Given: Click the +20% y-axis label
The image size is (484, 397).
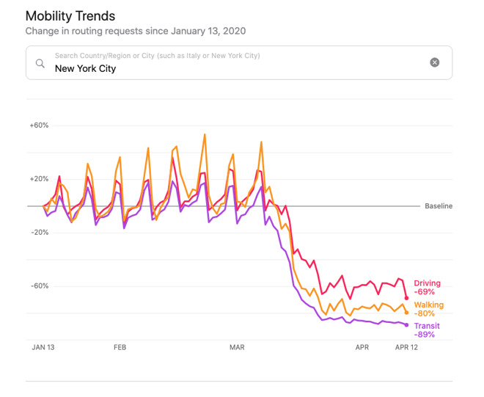Looking at the screenshot, I should (x=39, y=179).
